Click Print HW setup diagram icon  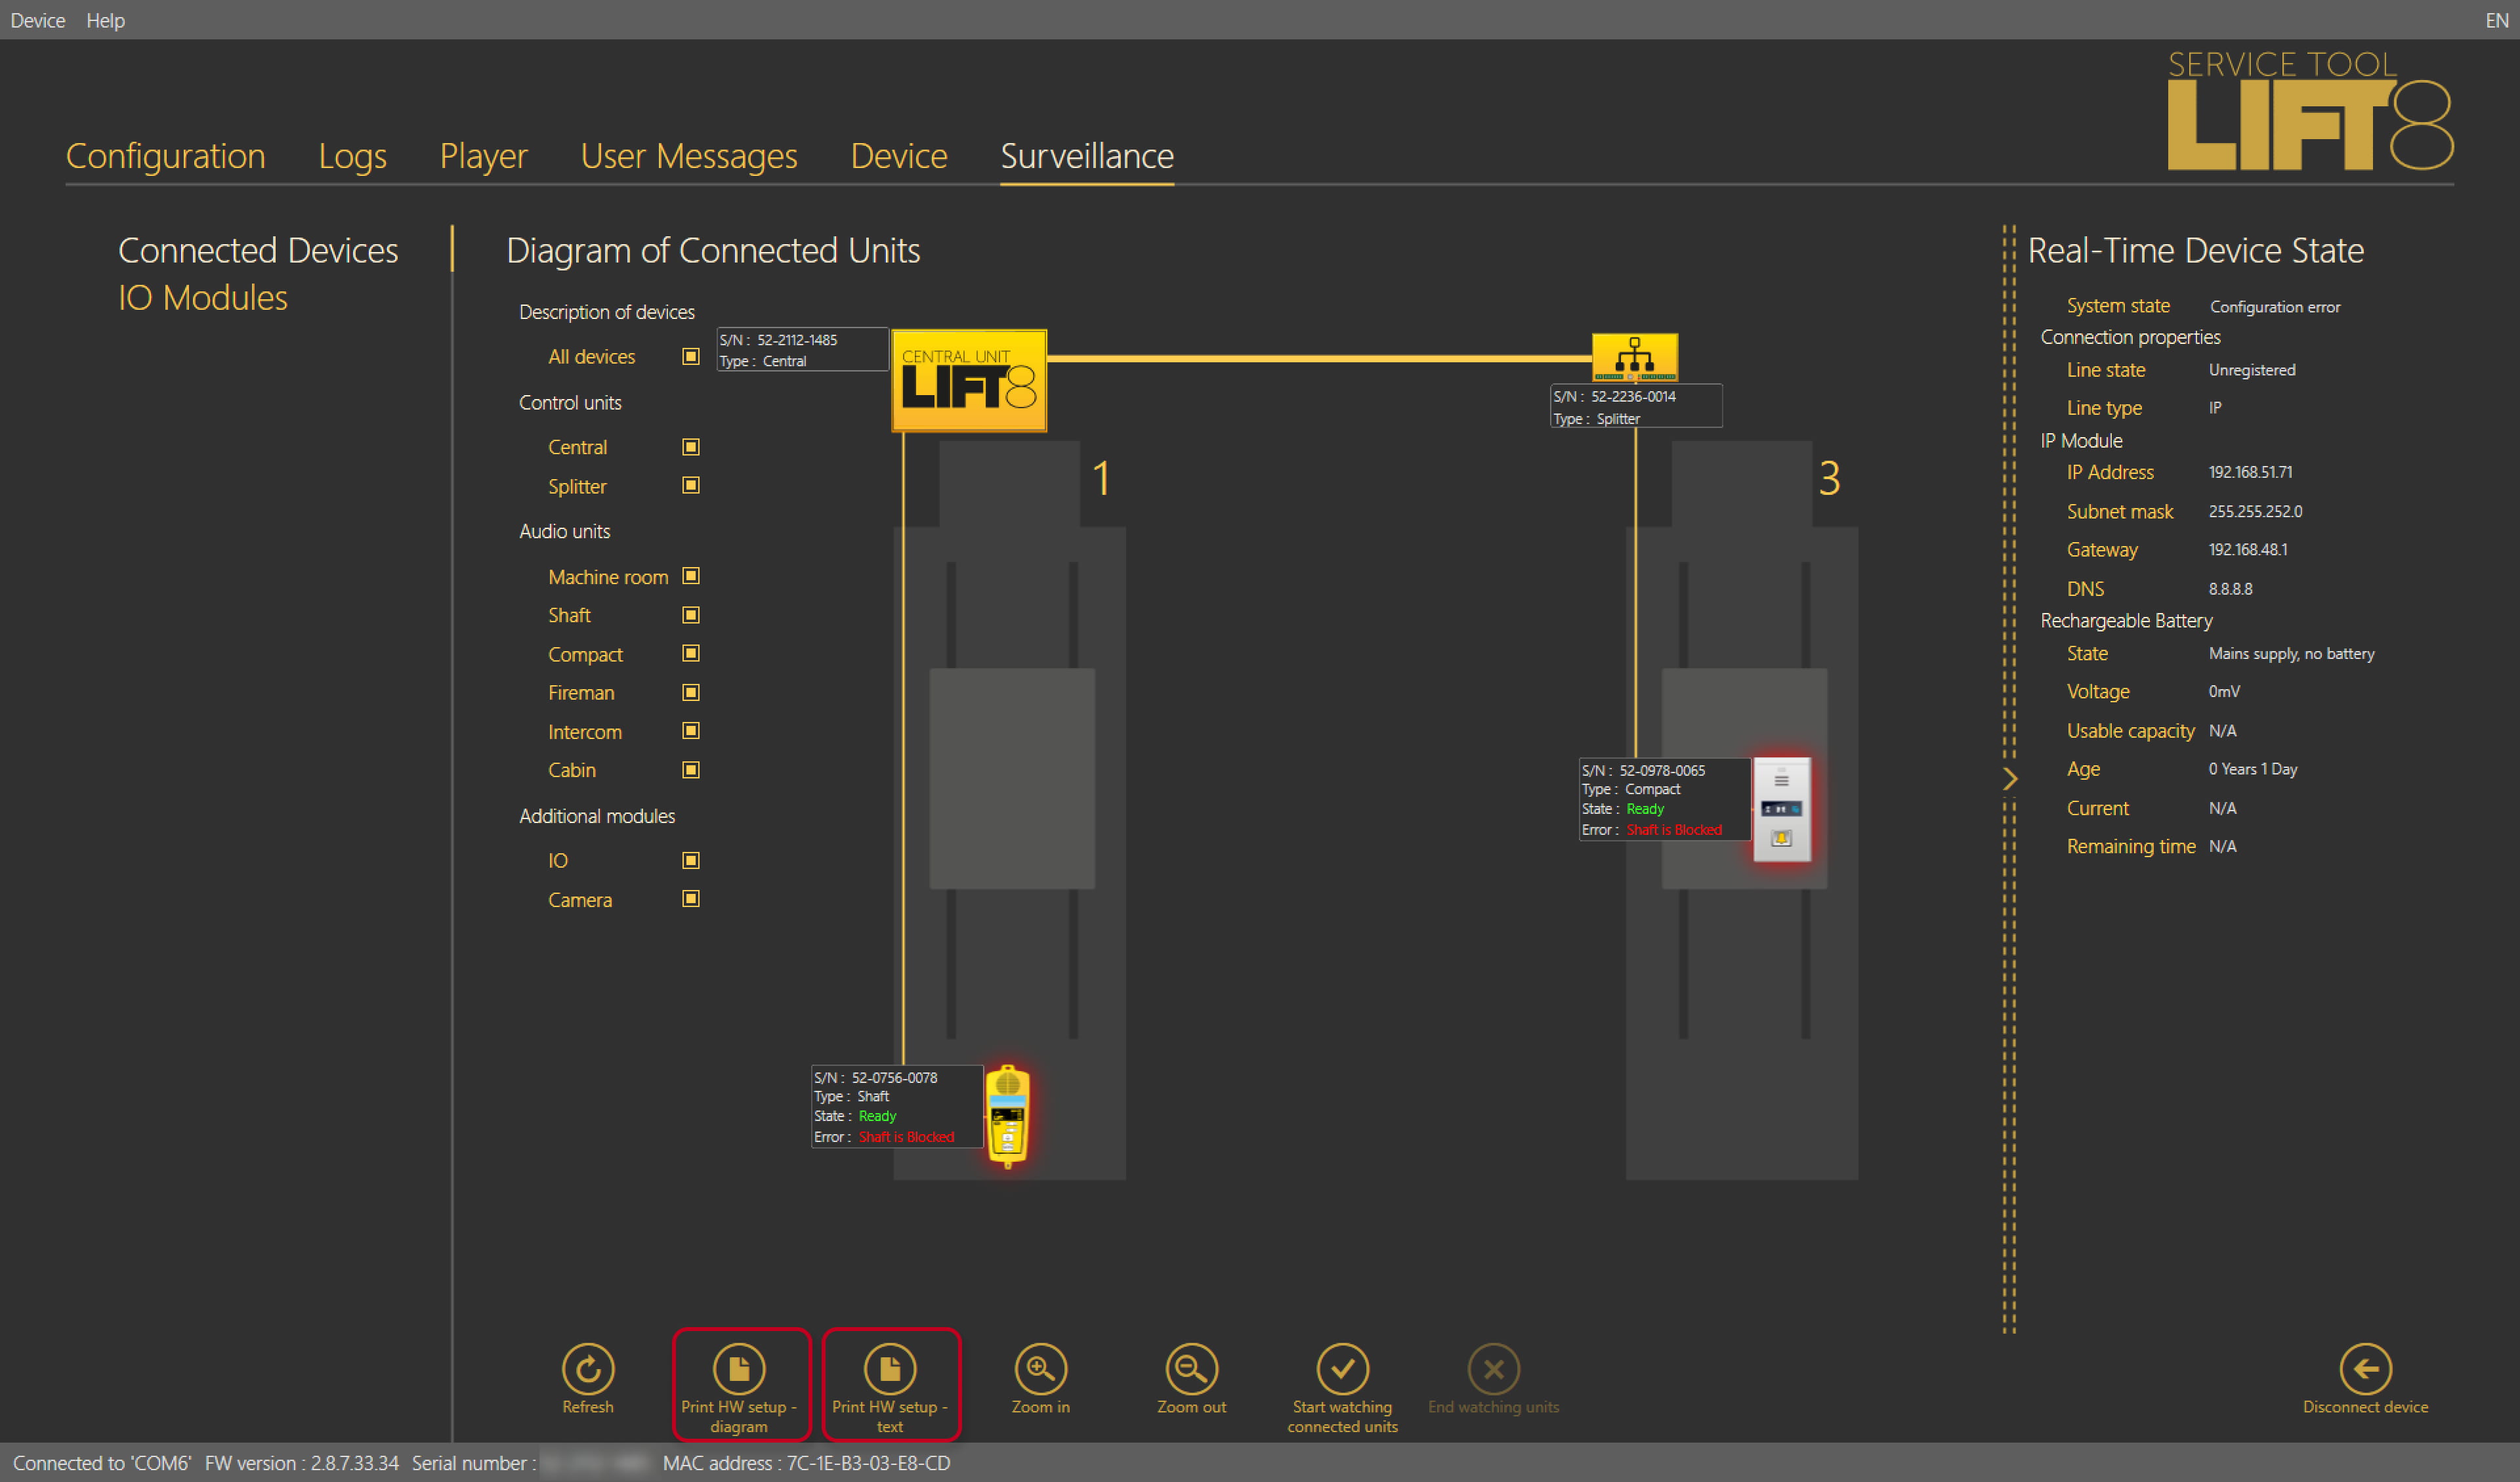pos(739,1369)
